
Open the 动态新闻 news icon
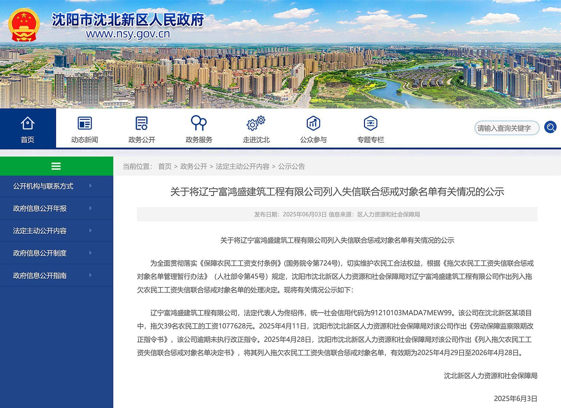pos(84,123)
